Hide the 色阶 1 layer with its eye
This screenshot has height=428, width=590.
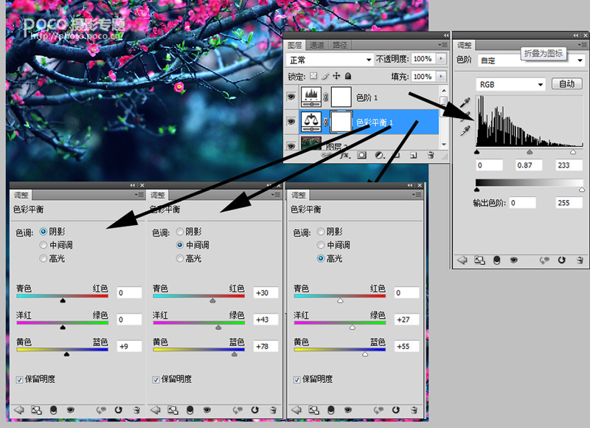(x=291, y=97)
